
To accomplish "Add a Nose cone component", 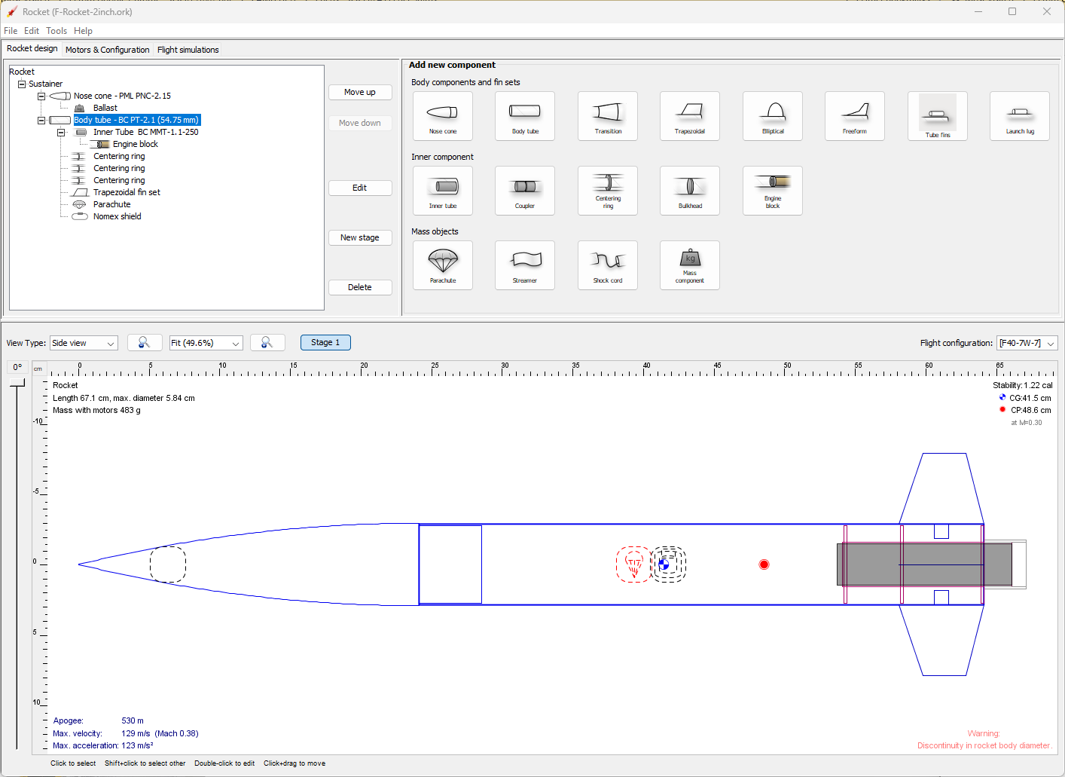I will point(442,116).
